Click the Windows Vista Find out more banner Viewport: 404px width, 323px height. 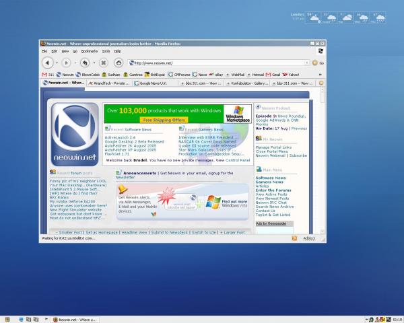pyautogui.click(x=227, y=202)
